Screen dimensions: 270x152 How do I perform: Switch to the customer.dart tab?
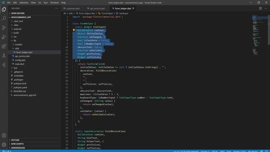coord(73,8)
